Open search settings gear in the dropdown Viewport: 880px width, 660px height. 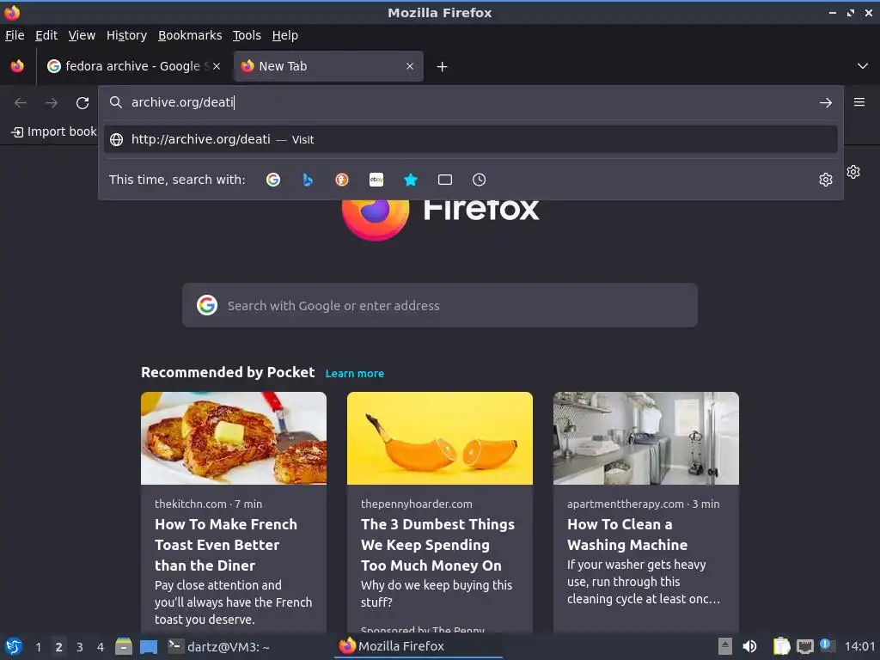[x=826, y=180]
